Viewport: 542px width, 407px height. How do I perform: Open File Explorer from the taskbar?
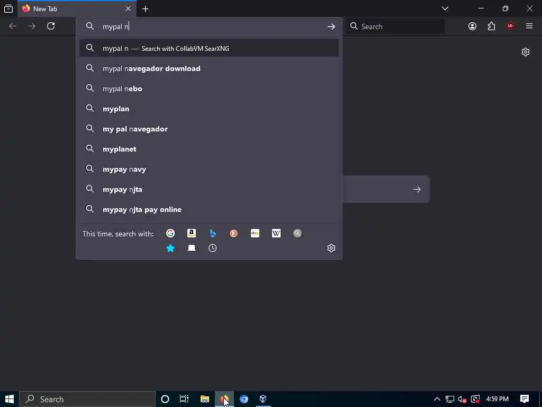pos(205,399)
